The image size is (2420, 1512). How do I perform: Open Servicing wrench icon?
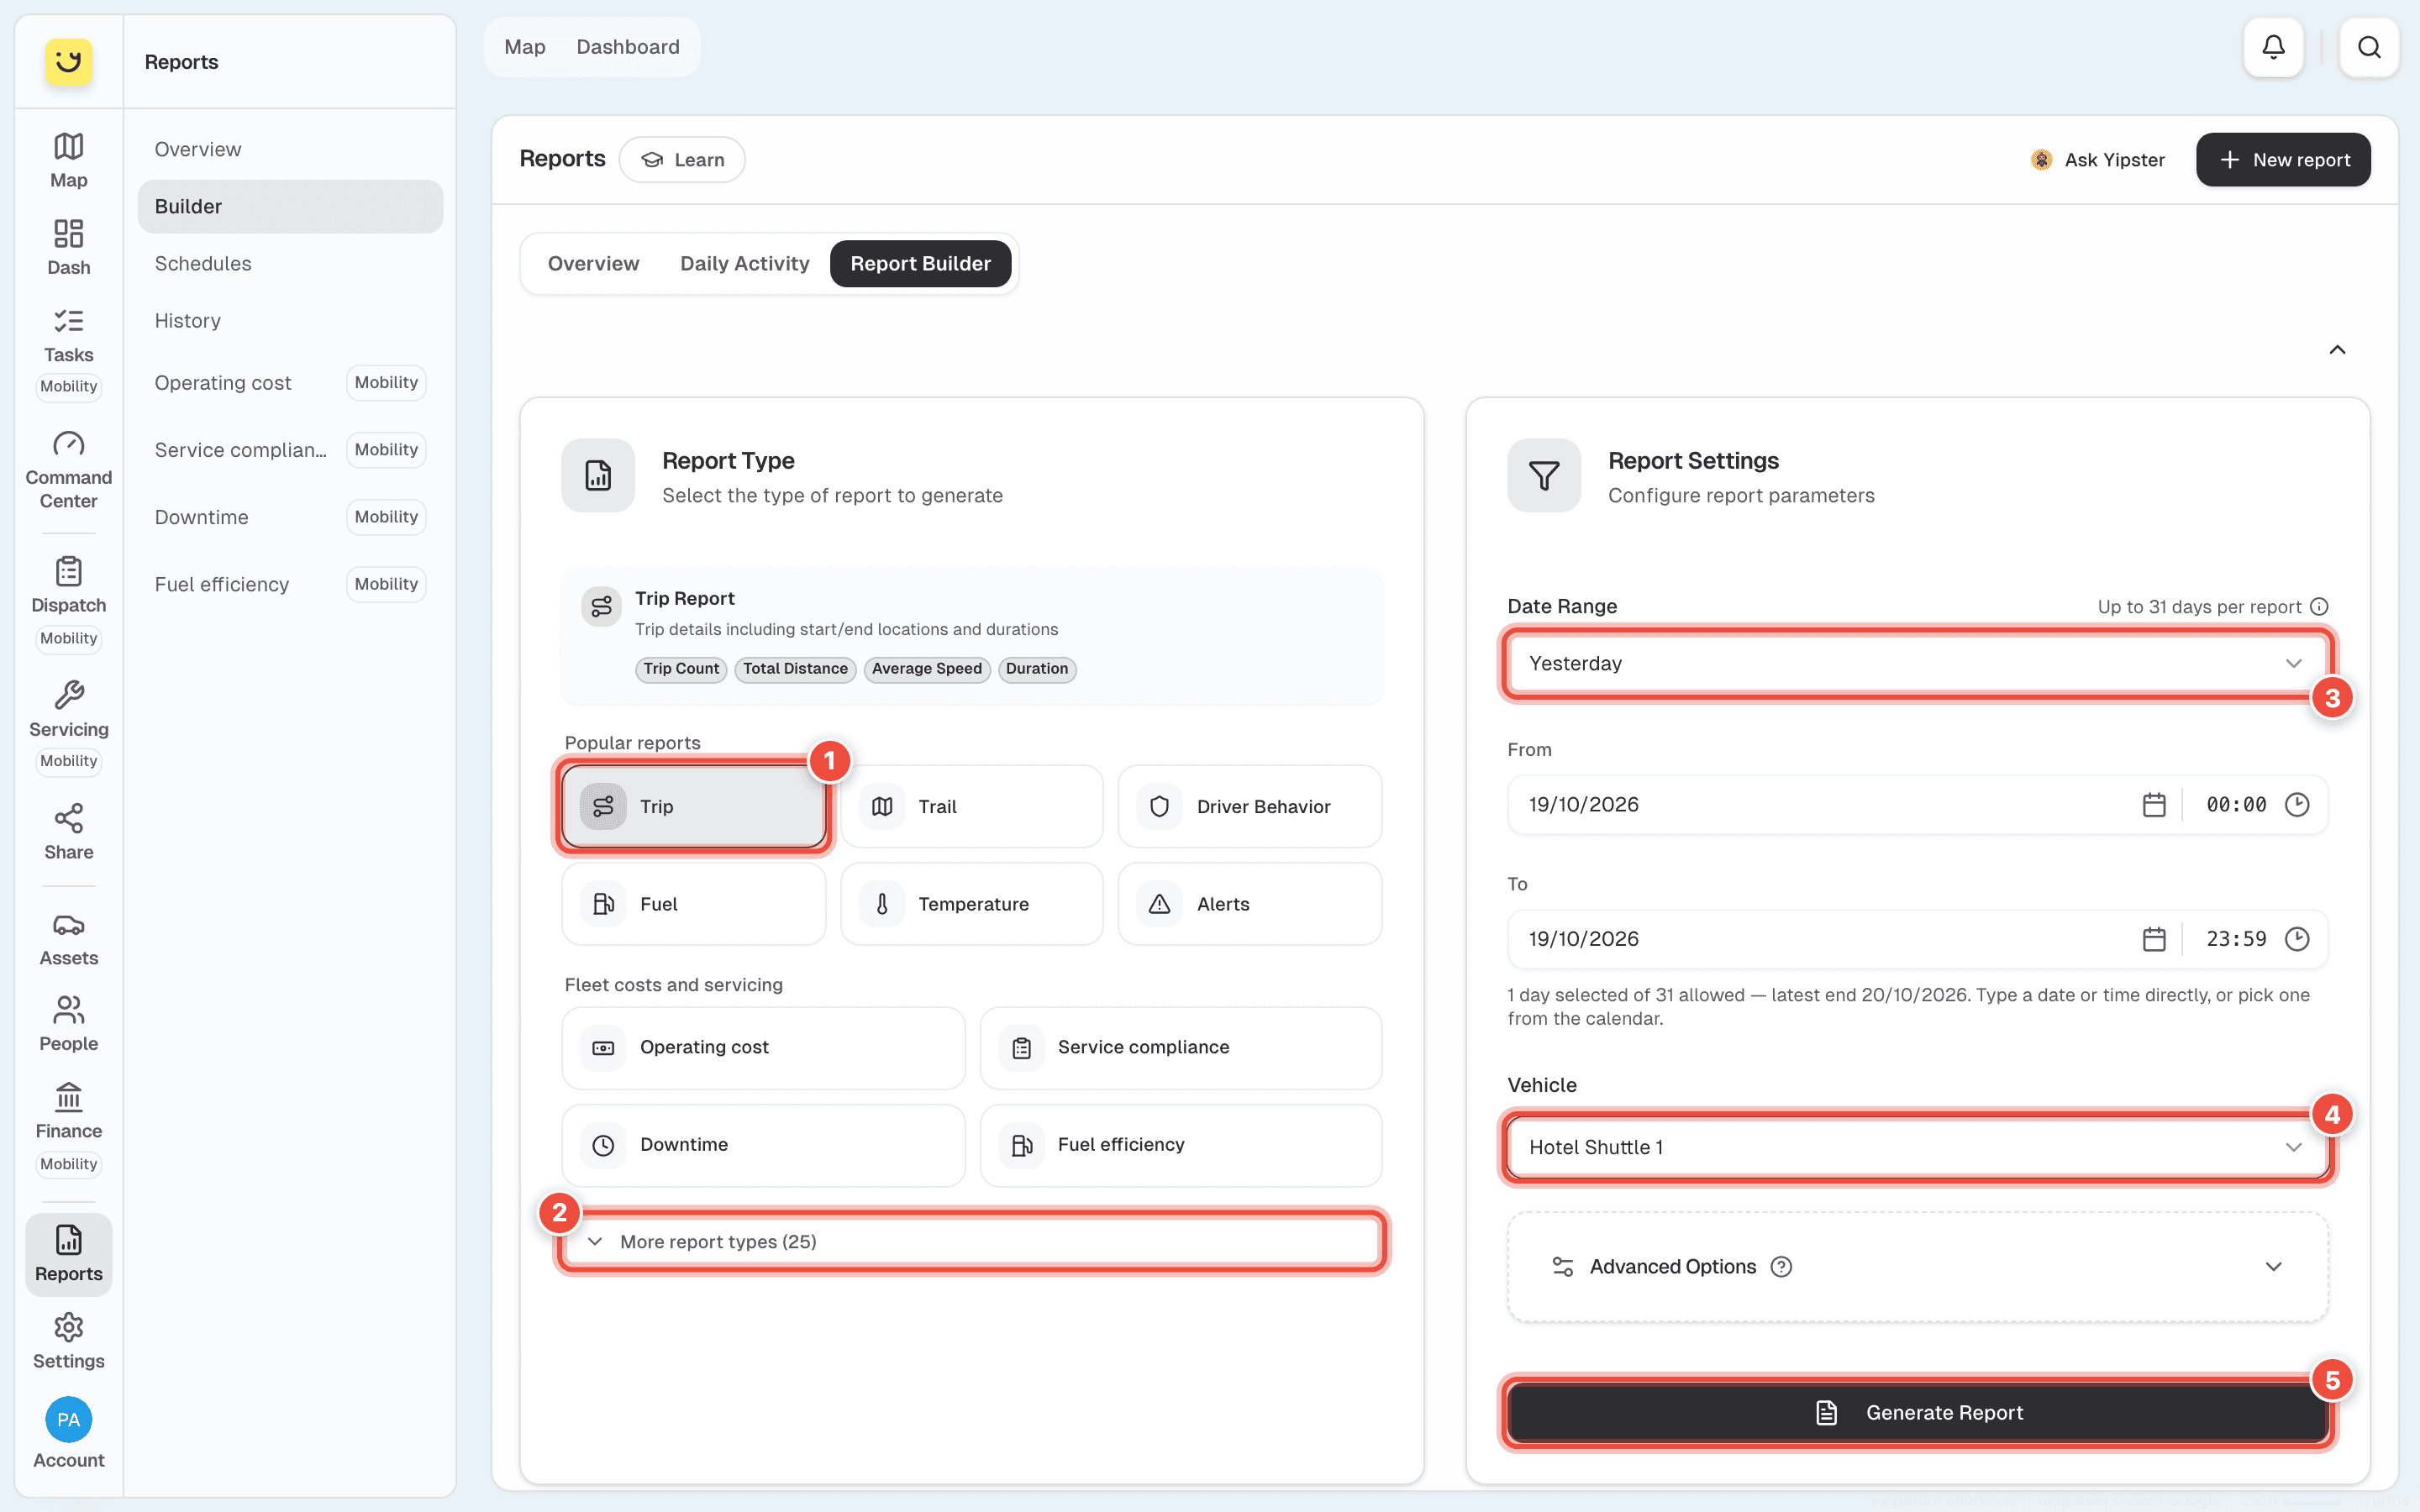[x=68, y=726]
